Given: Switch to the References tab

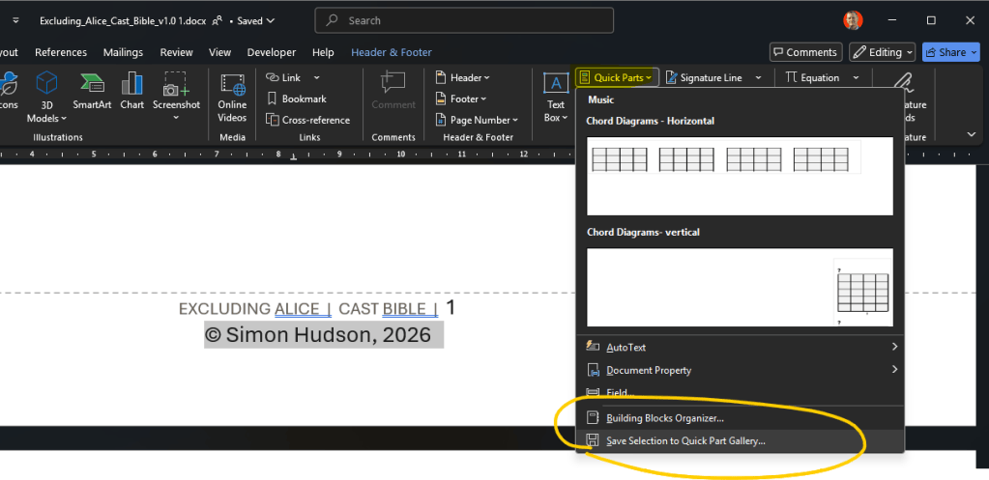Looking at the screenshot, I should (x=61, y=52).
